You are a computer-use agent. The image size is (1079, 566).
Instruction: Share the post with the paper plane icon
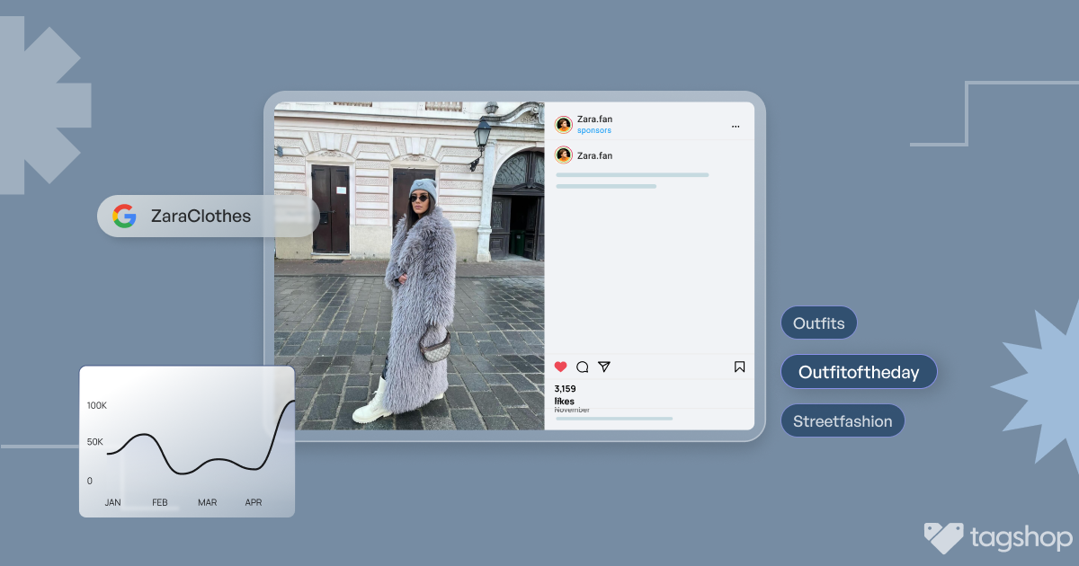pyautogui.click(x=604, y=367)
